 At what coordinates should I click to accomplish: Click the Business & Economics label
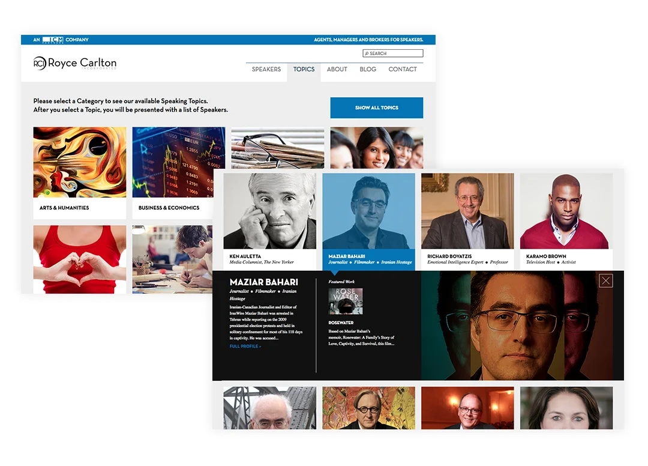169,208
